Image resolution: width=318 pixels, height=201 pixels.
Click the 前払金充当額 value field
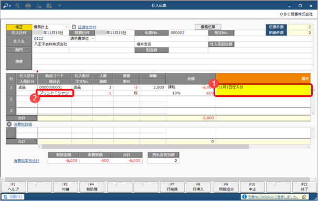click(x=164, y=161)
